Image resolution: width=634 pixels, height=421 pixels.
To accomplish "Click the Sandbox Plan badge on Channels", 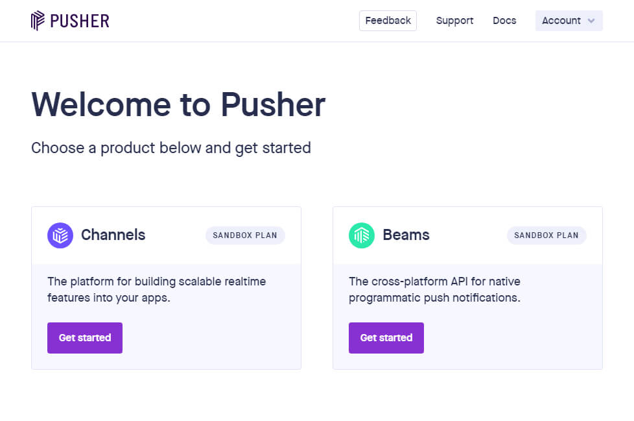I will pyautogui.click(x=245, y=235).
